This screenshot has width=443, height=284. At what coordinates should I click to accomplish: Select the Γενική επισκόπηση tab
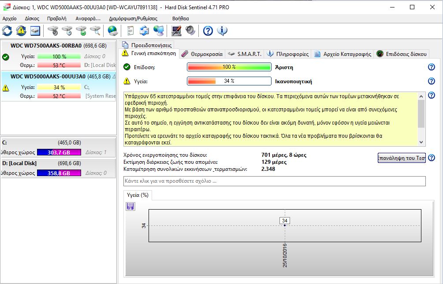pyautogui.click(x=149, y=53)
